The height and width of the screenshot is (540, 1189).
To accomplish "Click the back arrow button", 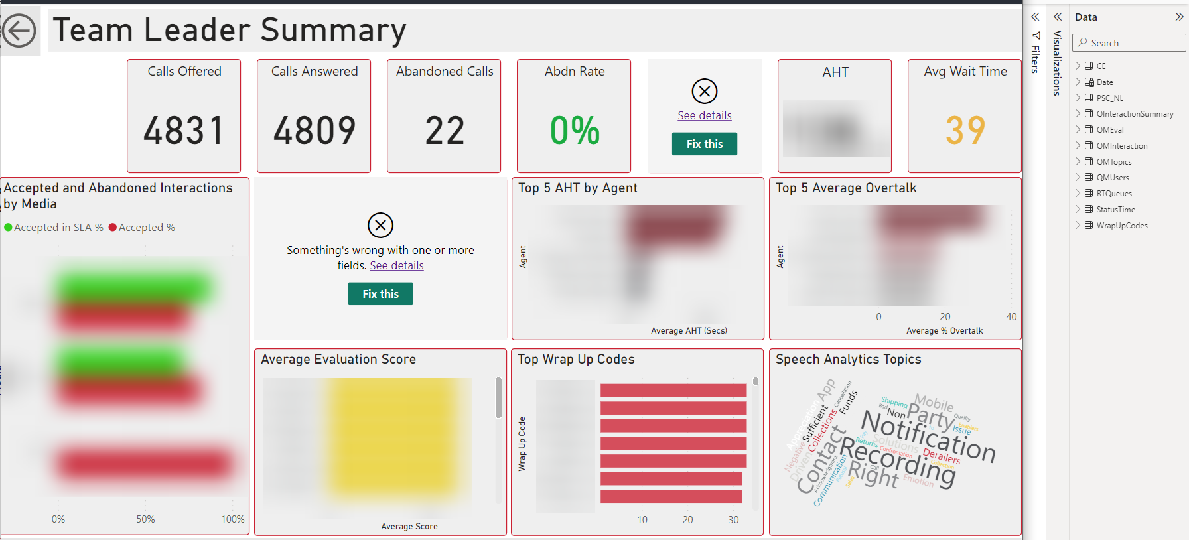I will [19, 31].
